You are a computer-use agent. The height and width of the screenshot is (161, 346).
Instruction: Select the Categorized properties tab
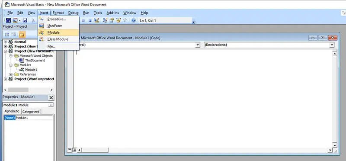[31, 112]
